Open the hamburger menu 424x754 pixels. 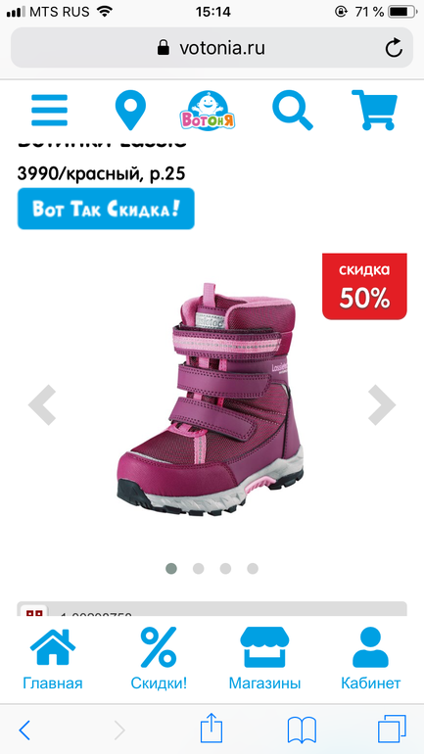click(x=50, y=110)
